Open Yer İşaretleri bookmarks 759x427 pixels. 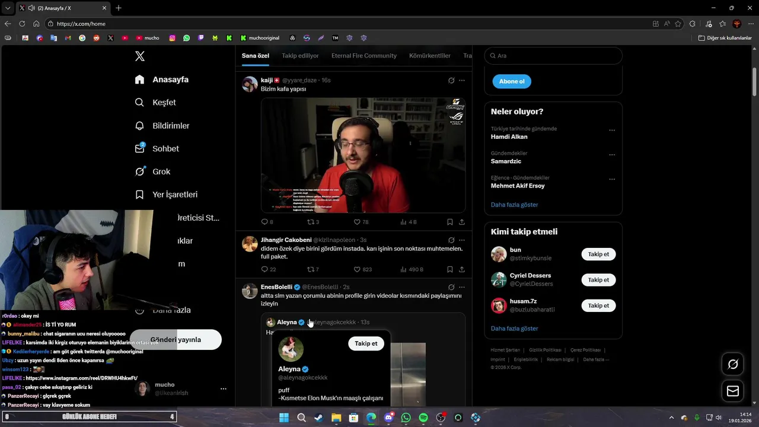coord(166,195)
